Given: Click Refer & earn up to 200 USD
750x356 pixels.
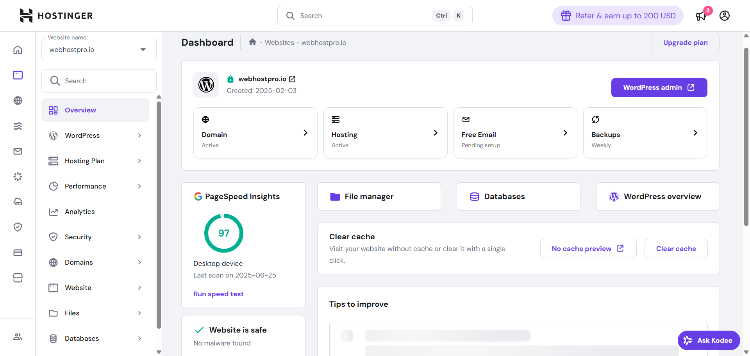Looking at the screenshot, I should click(618, 16).
